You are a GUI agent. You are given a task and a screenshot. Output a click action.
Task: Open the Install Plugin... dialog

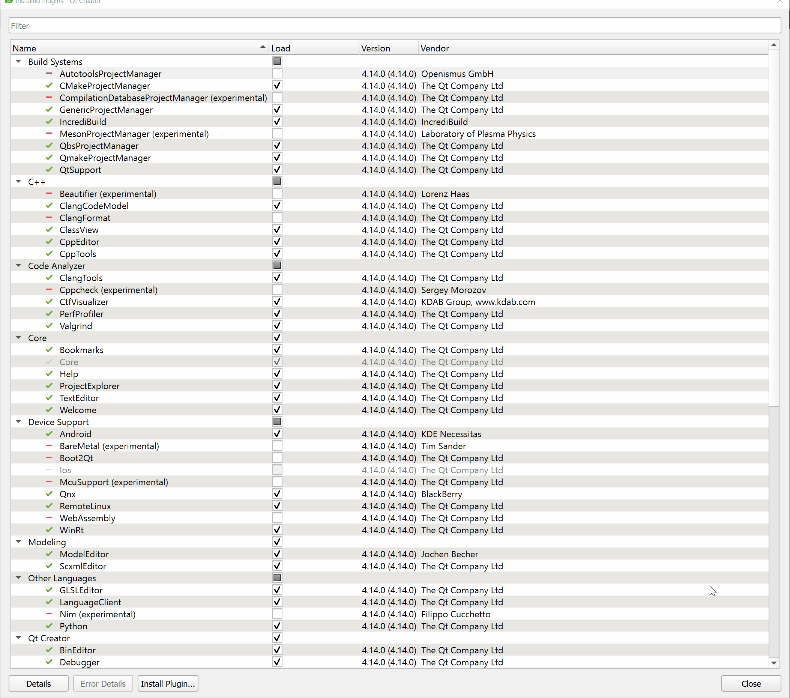pos(168,683)
